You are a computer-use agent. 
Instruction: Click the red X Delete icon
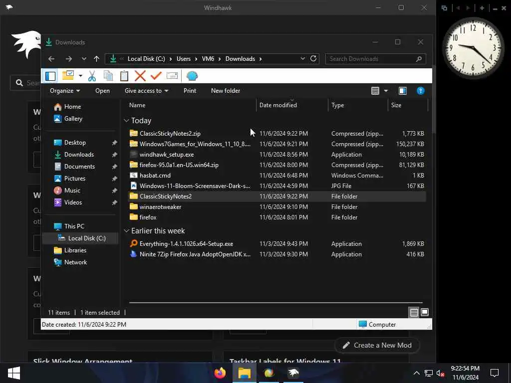click(140, 76)
